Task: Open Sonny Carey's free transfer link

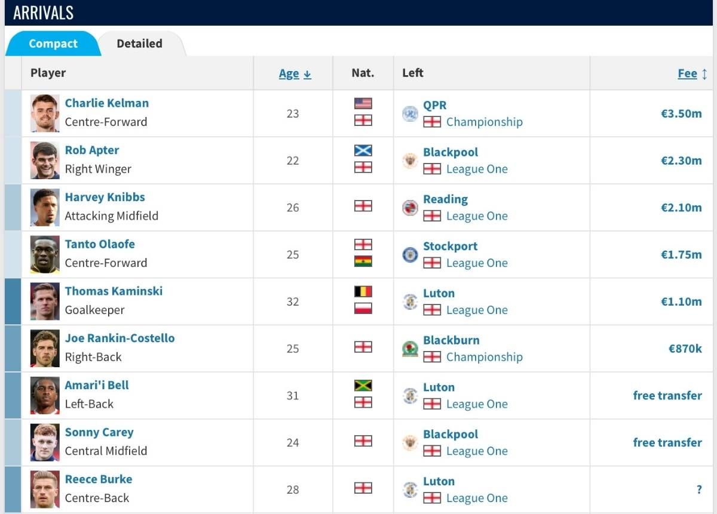Action: point(667,442)
